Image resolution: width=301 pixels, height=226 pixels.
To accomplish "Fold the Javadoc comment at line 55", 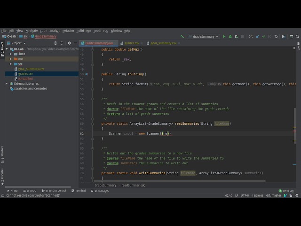I will [x=92, y=99].
